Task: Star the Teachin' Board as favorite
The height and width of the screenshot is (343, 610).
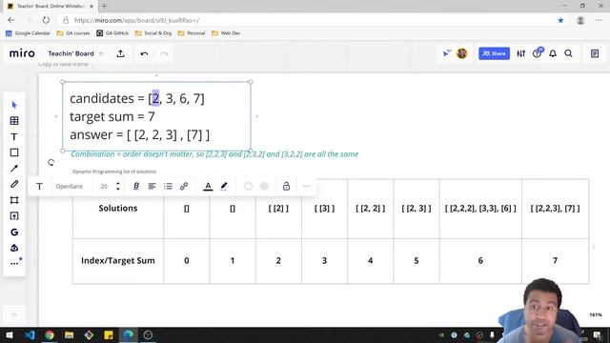Action: click(x=102, y=53)
